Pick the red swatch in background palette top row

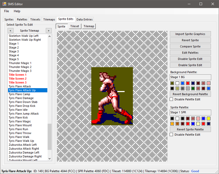[x=188, y=83]
